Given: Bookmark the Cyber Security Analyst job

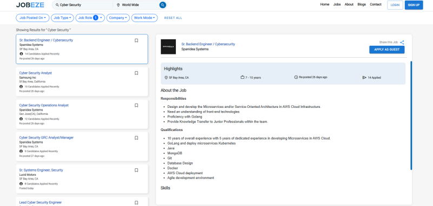Looking at the screenshot, I should (136, 73).
